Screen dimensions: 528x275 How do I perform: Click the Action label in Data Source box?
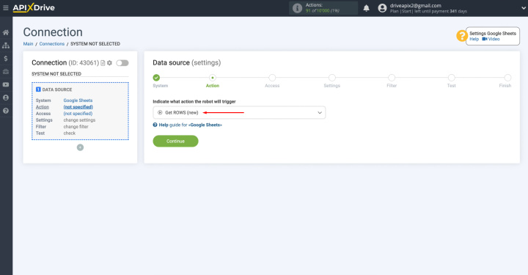tap(43, 107)
